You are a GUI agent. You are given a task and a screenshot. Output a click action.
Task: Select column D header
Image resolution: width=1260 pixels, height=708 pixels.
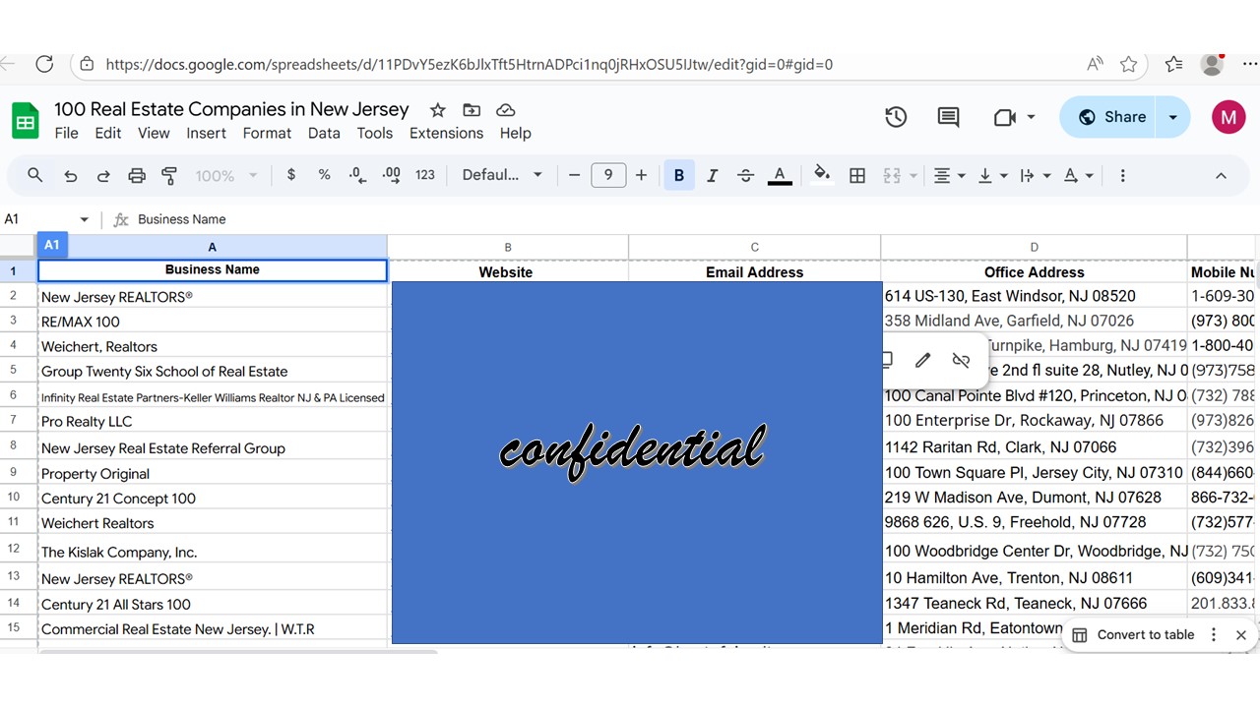(1034, 248)
